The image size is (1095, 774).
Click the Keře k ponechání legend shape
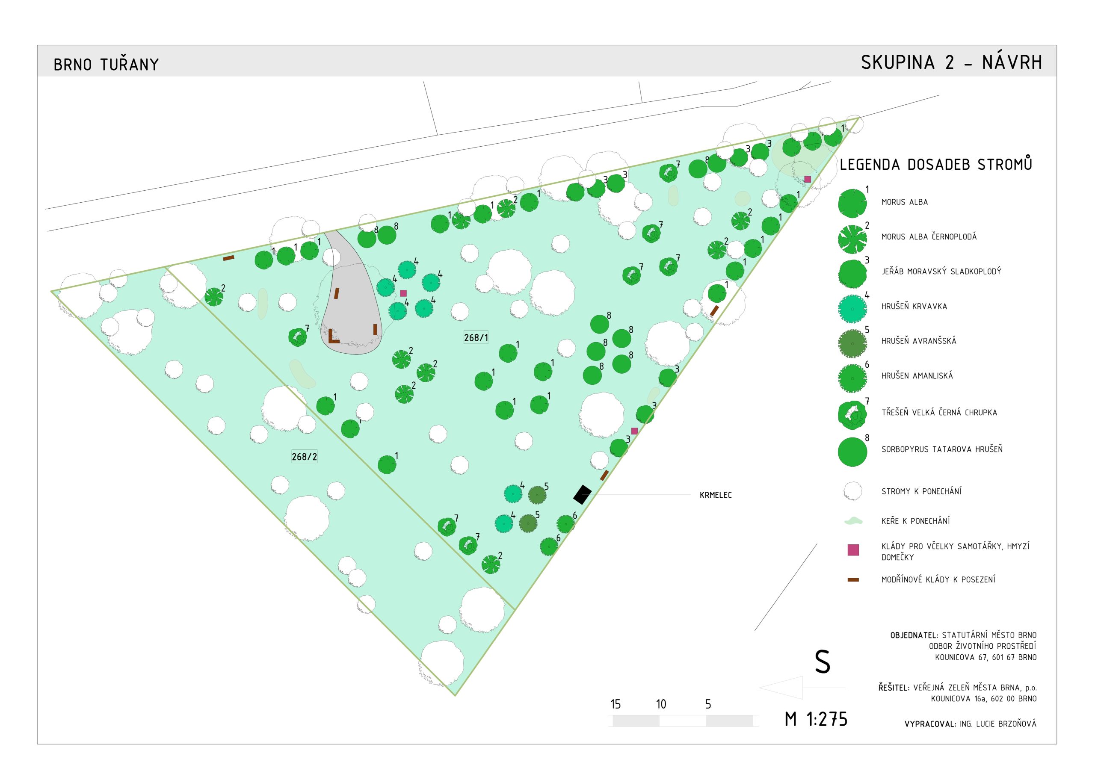coord(853,521)
